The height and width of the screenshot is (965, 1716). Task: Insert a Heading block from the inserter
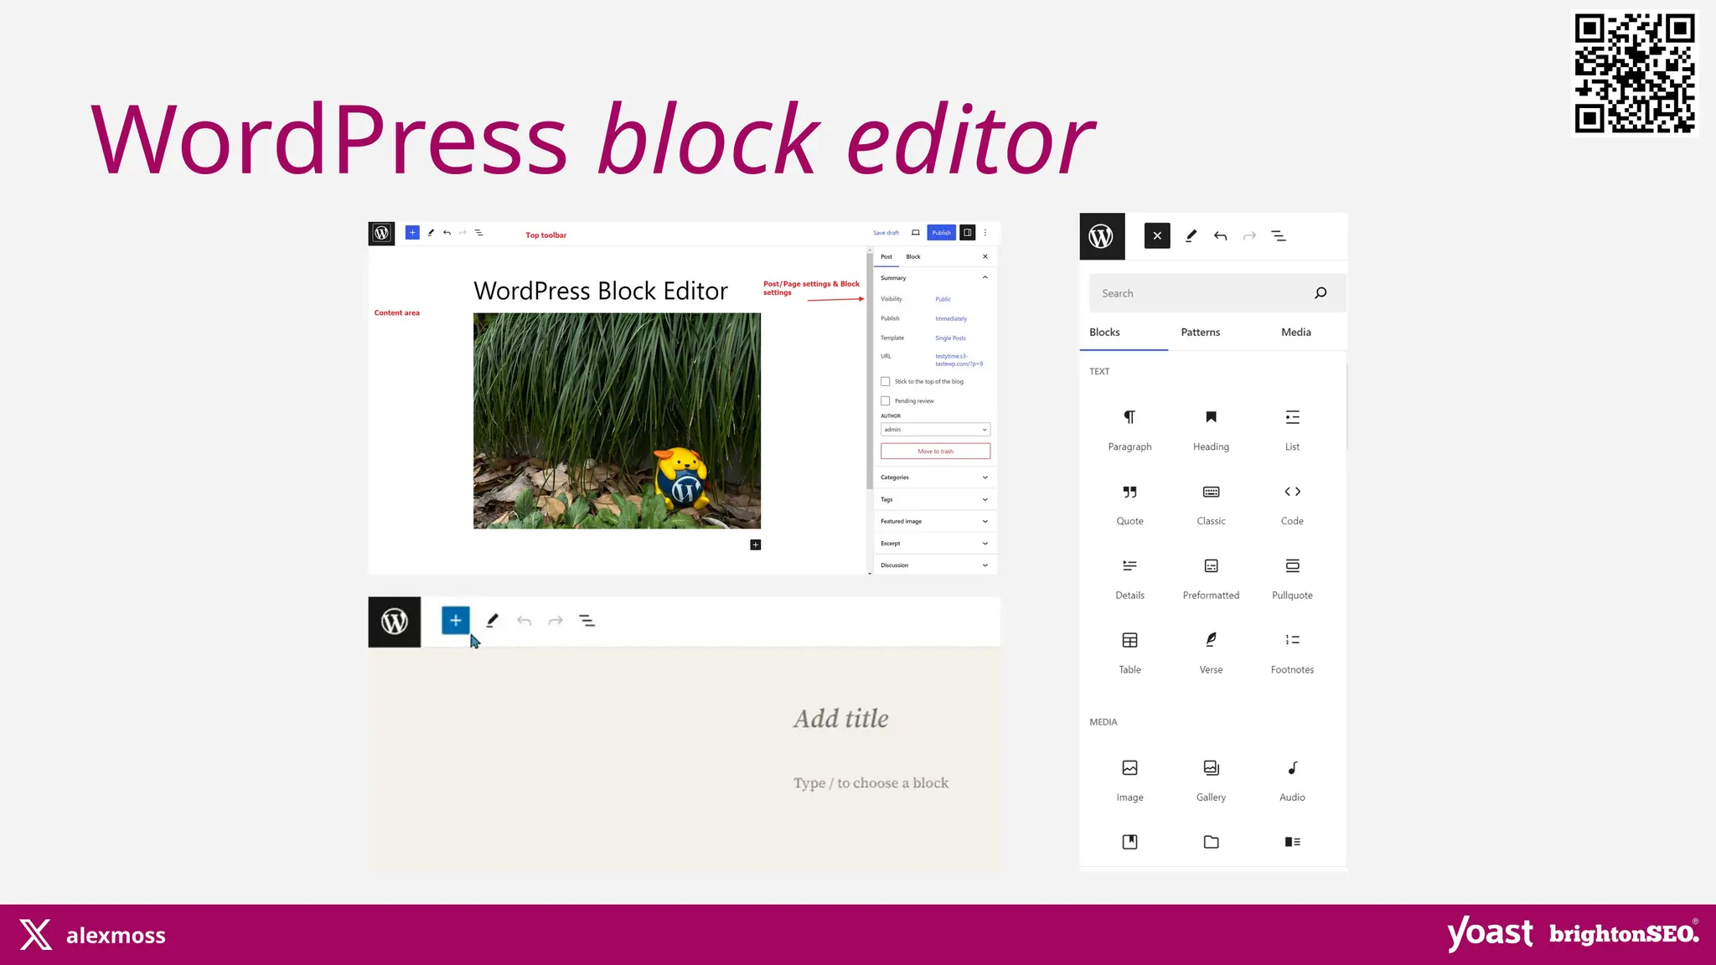pyautogui.click(x=1211, y=431)
